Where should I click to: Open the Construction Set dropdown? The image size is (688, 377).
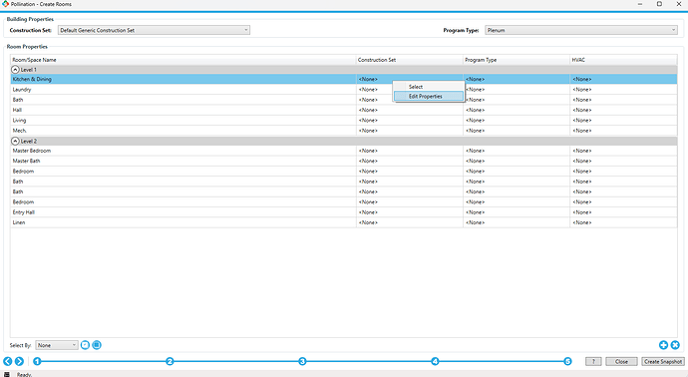[x=154, y=30]
